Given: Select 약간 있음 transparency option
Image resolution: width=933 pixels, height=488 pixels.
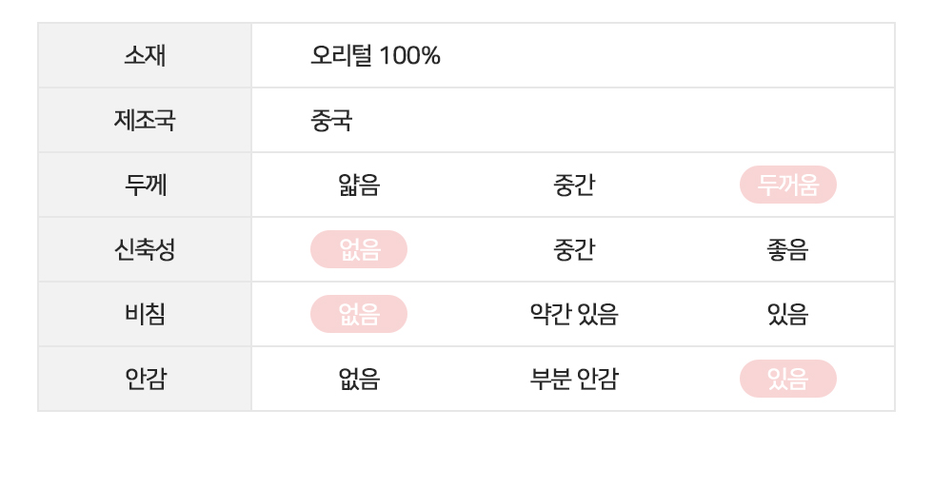Looking at the screenshot, I should tap(573, 315).
